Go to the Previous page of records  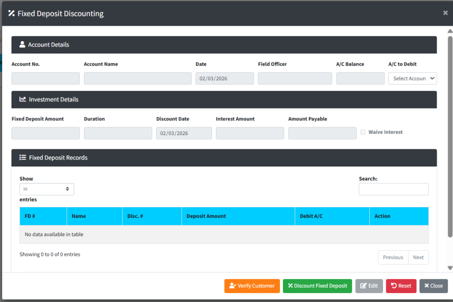393,257
